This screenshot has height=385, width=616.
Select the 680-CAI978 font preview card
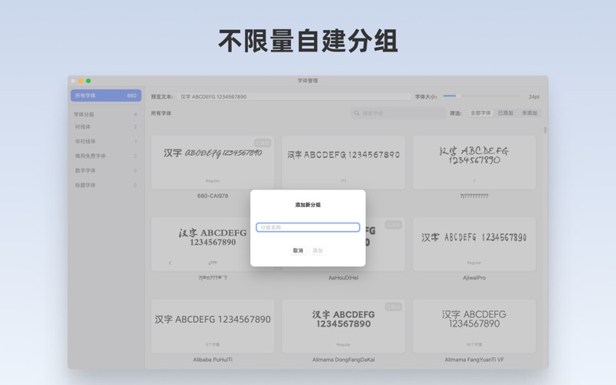213,162
